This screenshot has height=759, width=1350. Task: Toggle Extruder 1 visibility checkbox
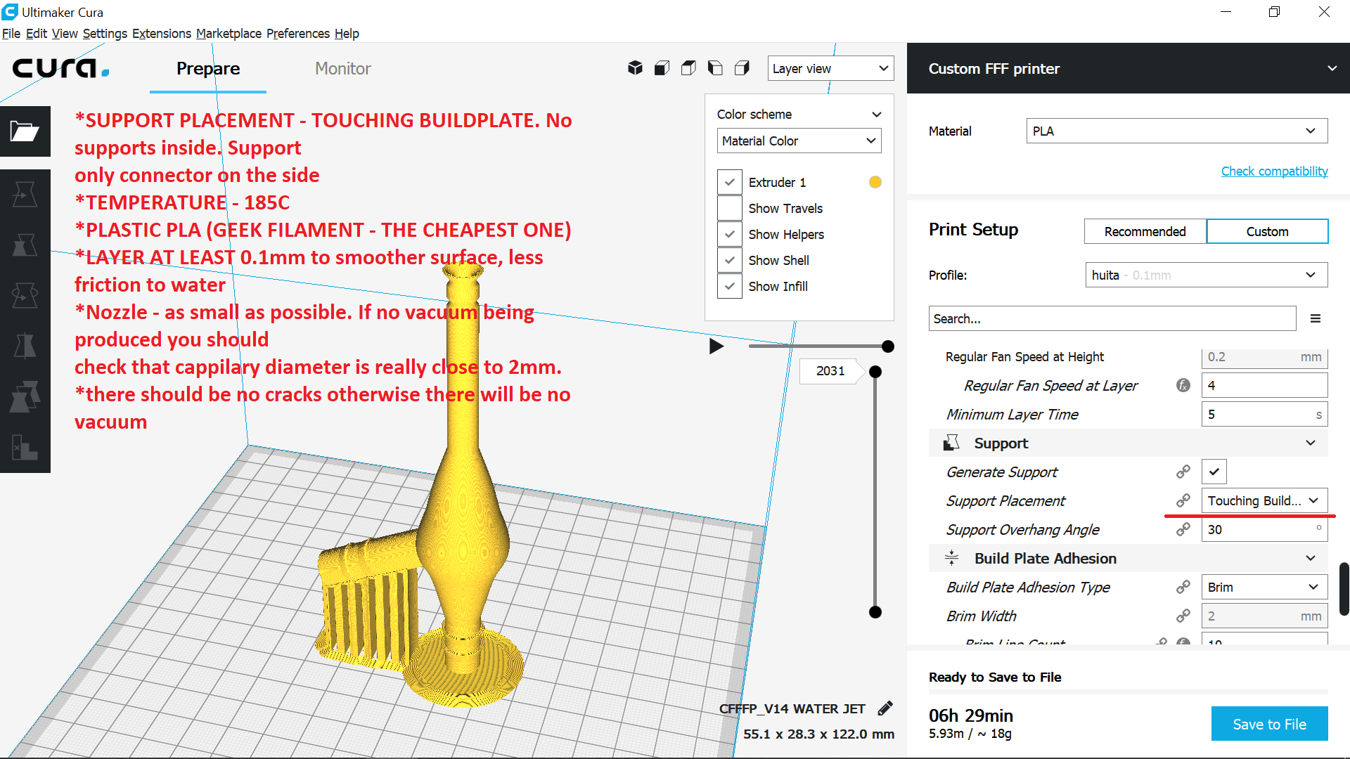click(x=730, y=182)
